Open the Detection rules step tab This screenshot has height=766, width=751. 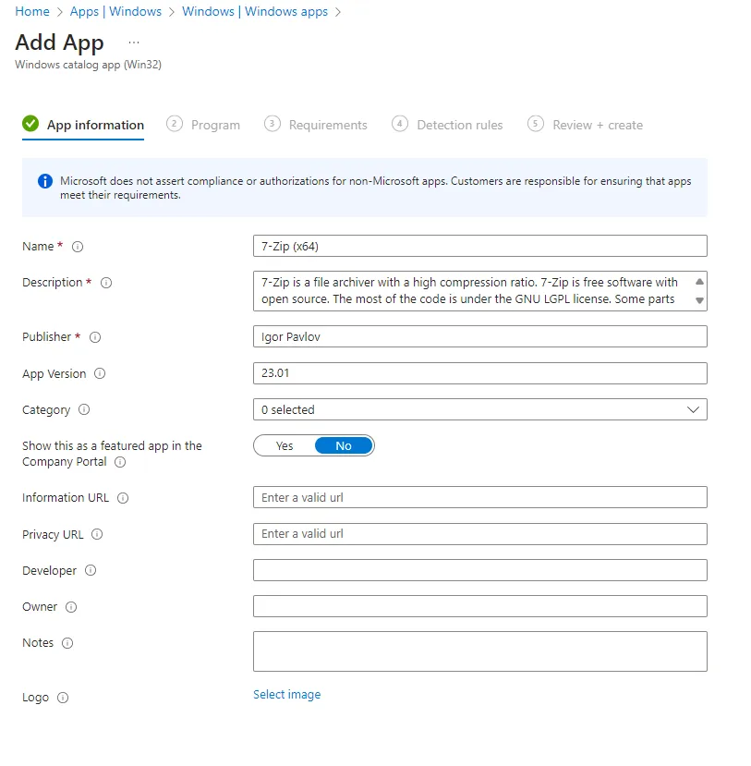coord(459,125)
